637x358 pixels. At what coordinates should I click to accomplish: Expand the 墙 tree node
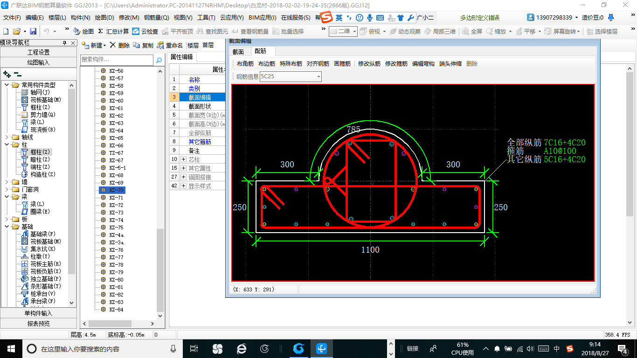pyautogui.click(x=7, y=182)
